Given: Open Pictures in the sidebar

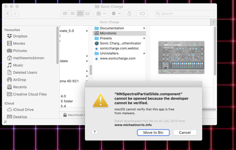Looking at the screenshot, I should click(x=17, y=51).
